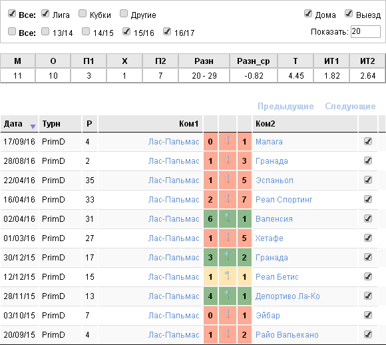Open flag icon for Реал Спортинг match
This screenshot has height=345, width=386.
[228, 199]
